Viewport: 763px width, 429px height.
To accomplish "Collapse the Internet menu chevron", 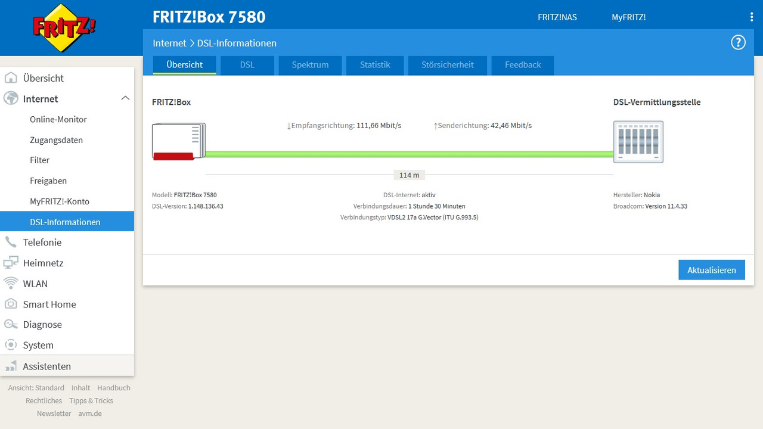I will tap(125, 98).
